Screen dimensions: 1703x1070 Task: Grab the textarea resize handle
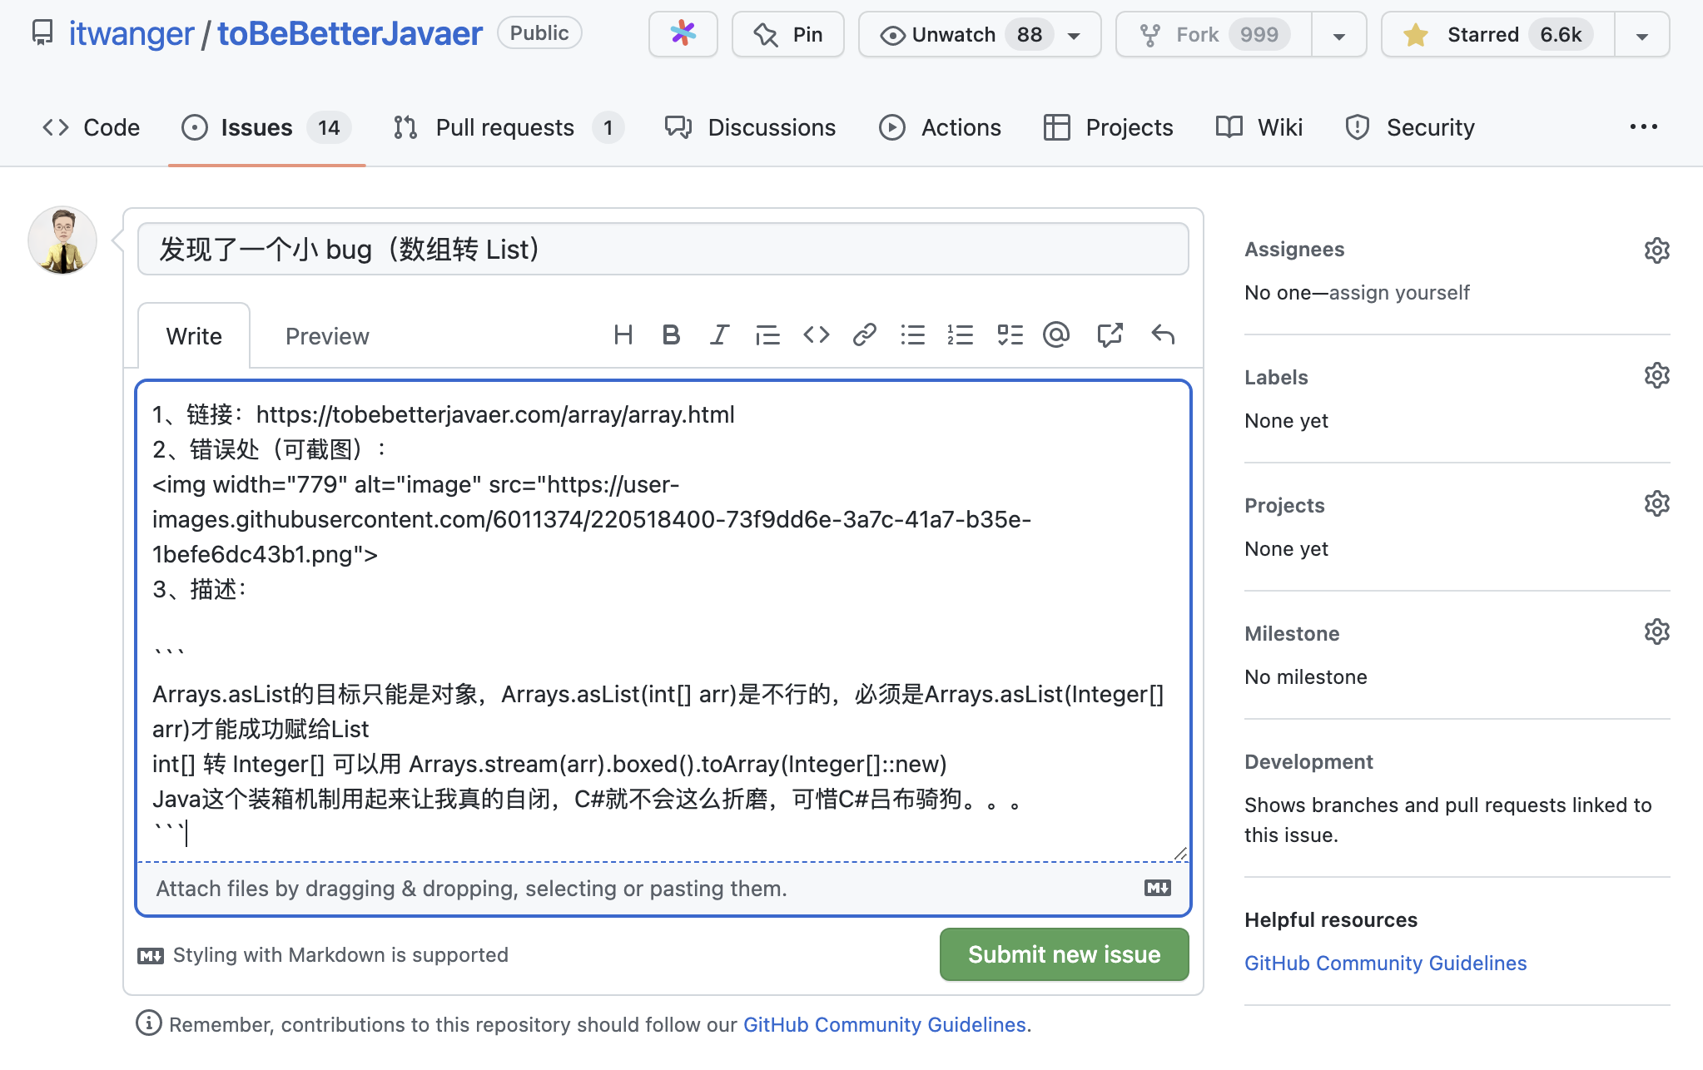point(1179,853)
